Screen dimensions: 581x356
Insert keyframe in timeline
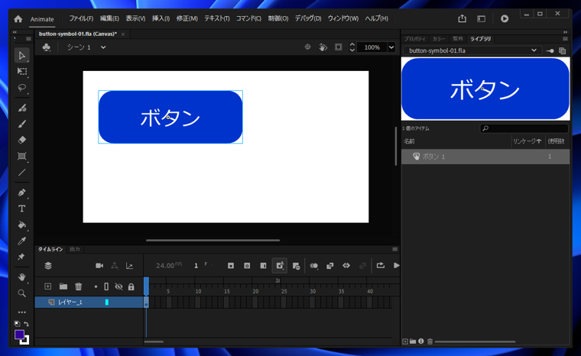(231, 266)
